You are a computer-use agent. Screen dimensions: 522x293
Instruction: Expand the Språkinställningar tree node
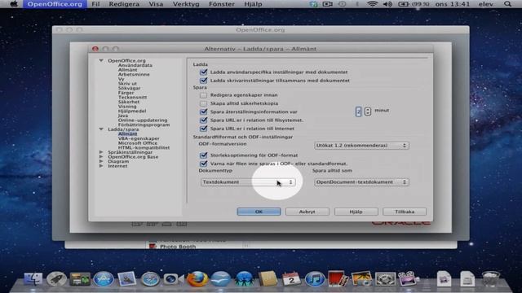[101, 152]
